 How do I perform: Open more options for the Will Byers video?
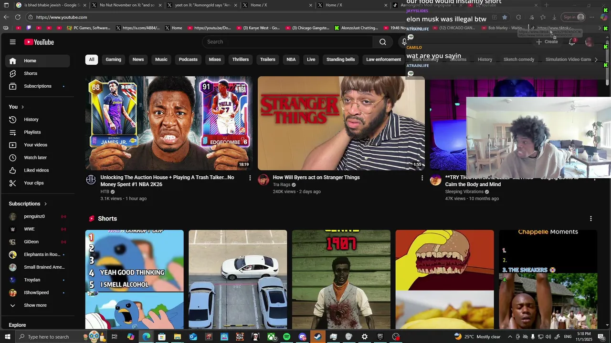click(422, 178)
